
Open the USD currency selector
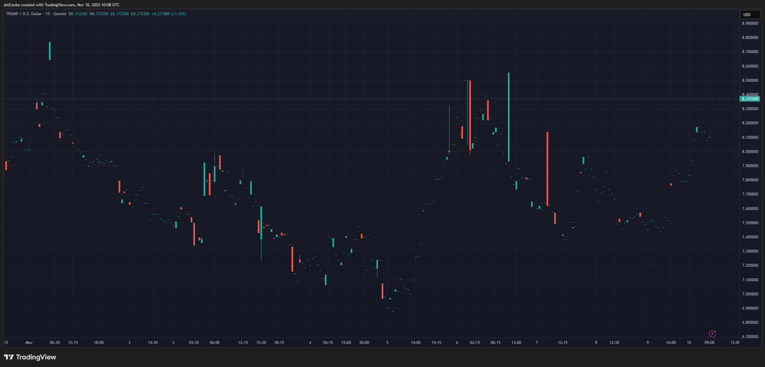(750, 15)
